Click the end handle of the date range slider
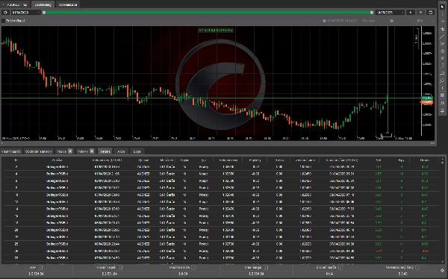The height and width of the screenshot is (279, 448). [372, 13]
